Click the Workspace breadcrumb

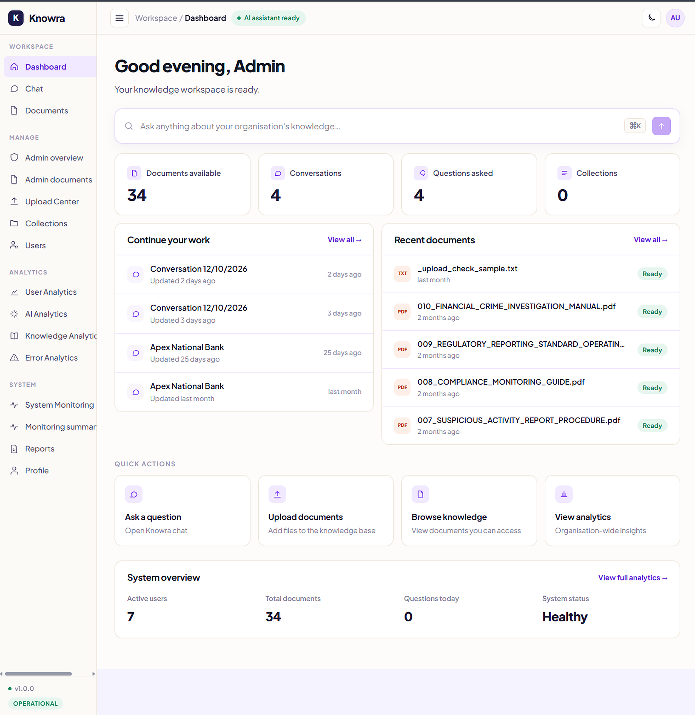coord(156,18)
